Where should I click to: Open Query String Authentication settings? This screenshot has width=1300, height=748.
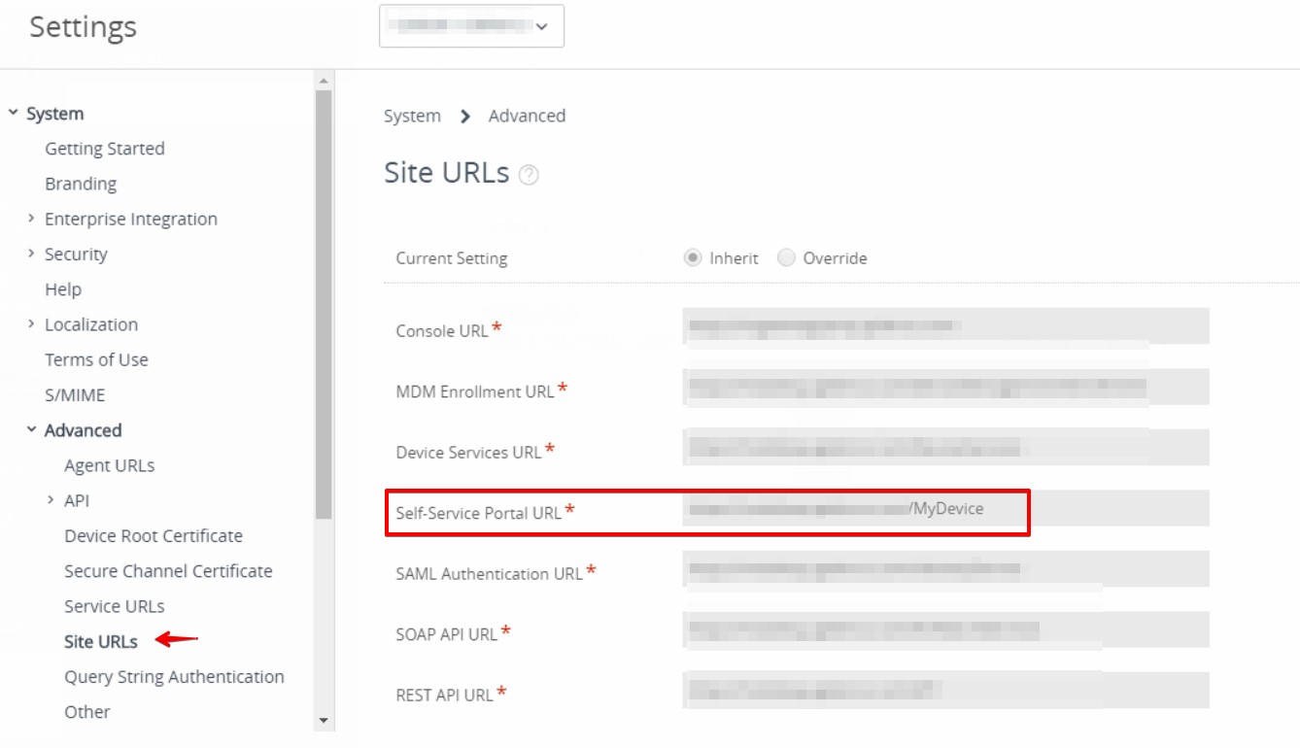click(174, 677)
